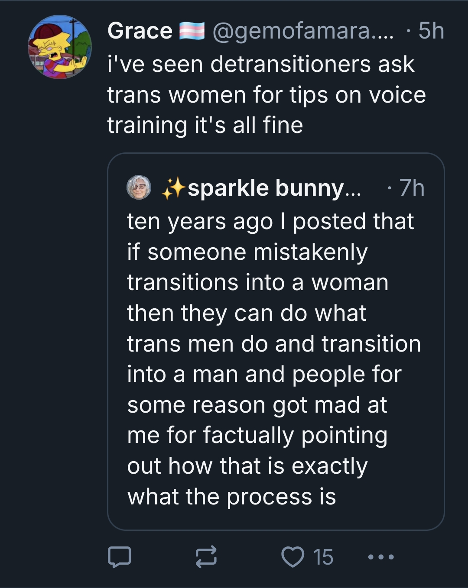Click "trans men do and transition" quoted line

274,344
